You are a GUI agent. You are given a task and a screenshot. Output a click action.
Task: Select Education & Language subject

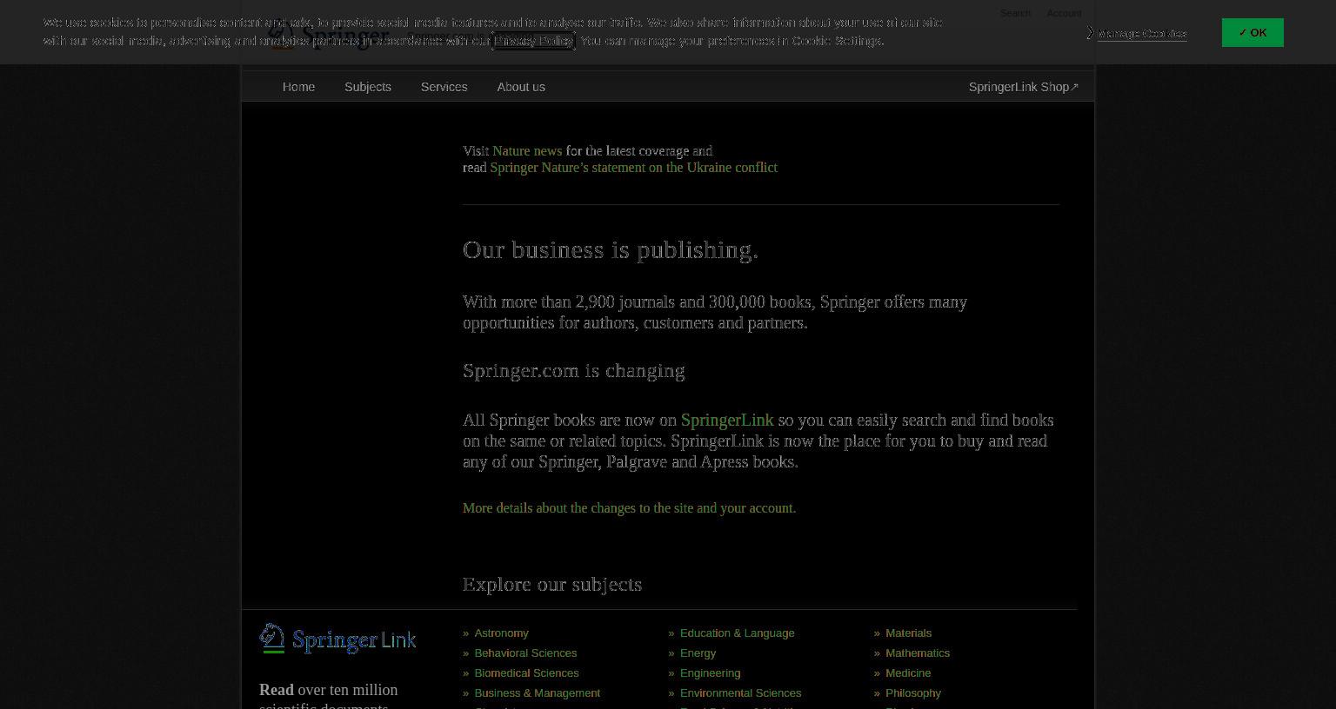(737, 633)
